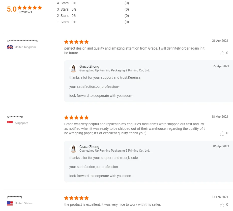Click the five-star rating on the 26 Apr review
Viewport: 233px width, 211px height.
pos(76,42)
